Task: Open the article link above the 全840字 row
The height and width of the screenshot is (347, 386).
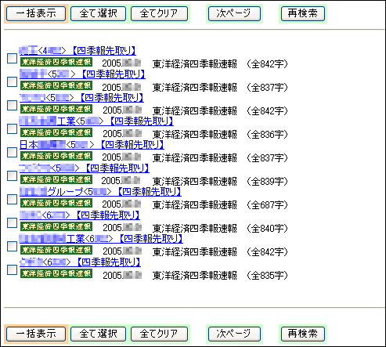Action: [80, 215]
